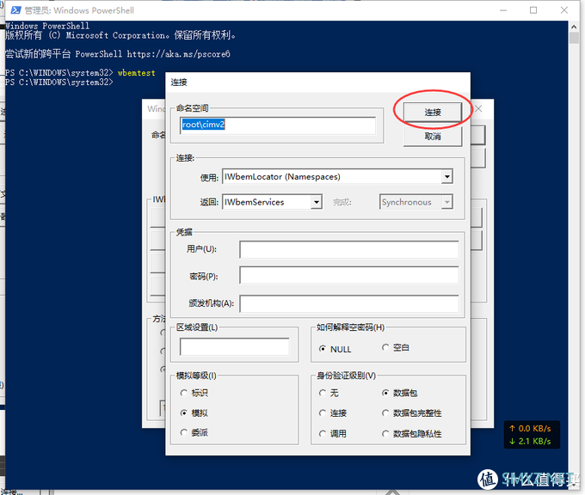Click the aka.ms/pscore6 link text

[178, 54]
